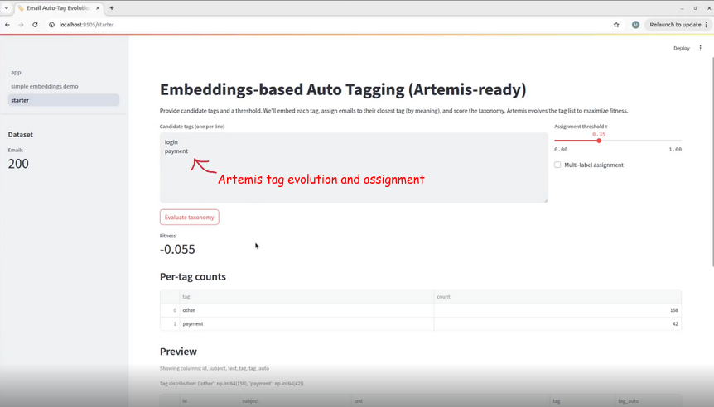
Task: Click the Deploy button
Action: tap(681, 48)
